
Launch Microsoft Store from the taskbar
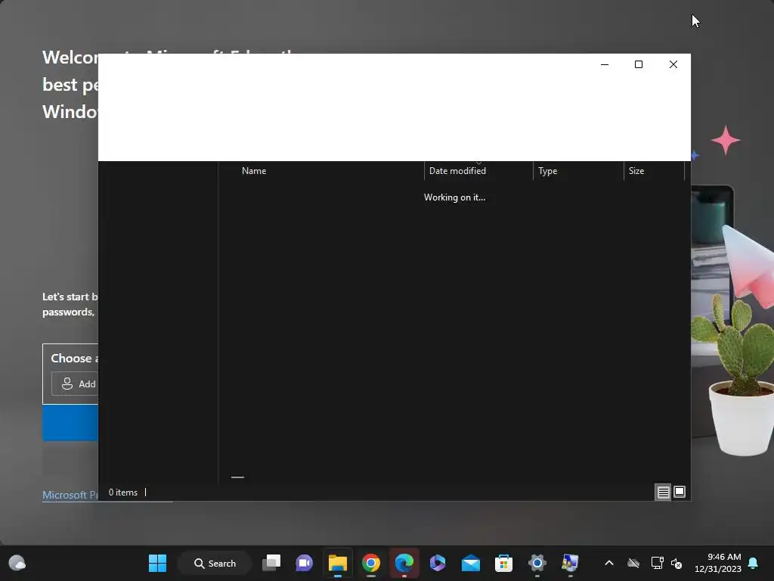tap(503, 563)
